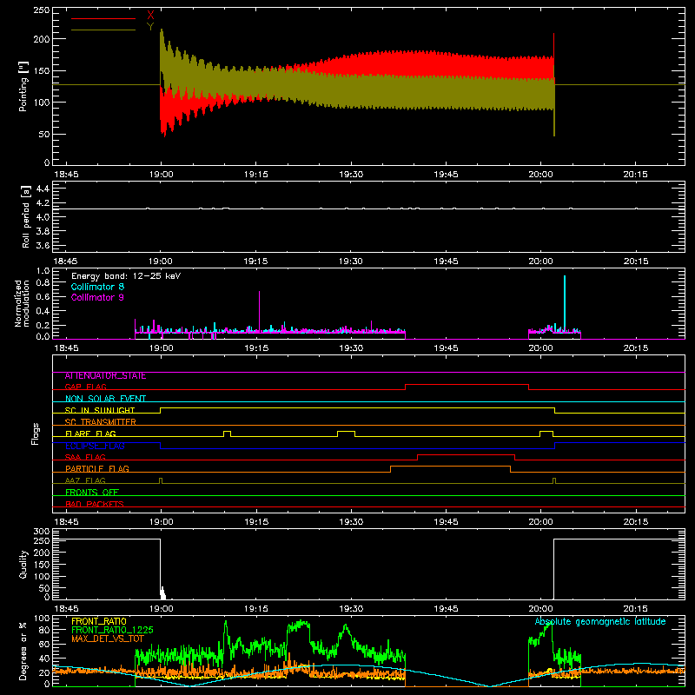Click the first FLARE_FLAG pulse near 19:10
Viewport: 695px width, 695px height.
pos(227,434)
